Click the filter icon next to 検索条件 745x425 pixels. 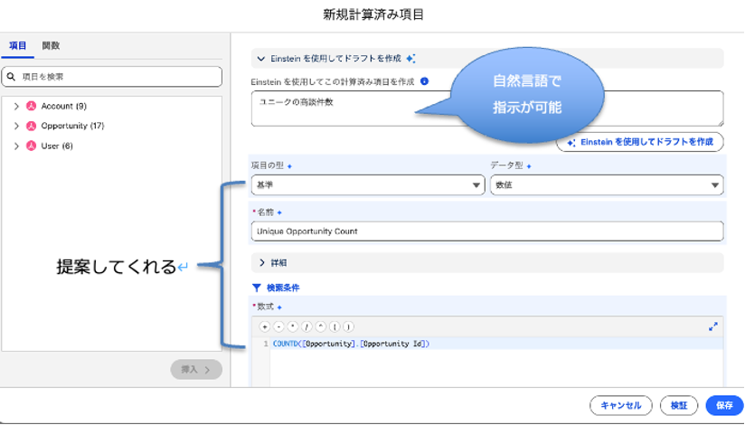(x=256, y=288)
